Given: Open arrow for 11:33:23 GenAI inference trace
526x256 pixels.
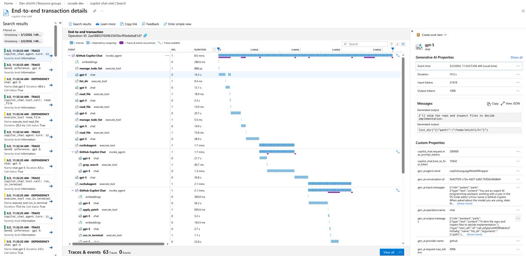Looking at the screenshot, I should 51,69.
